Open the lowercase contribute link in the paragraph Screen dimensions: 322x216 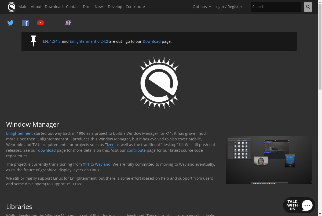[136, 150]
